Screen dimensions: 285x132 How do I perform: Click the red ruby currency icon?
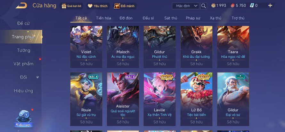tap(233, 6)
